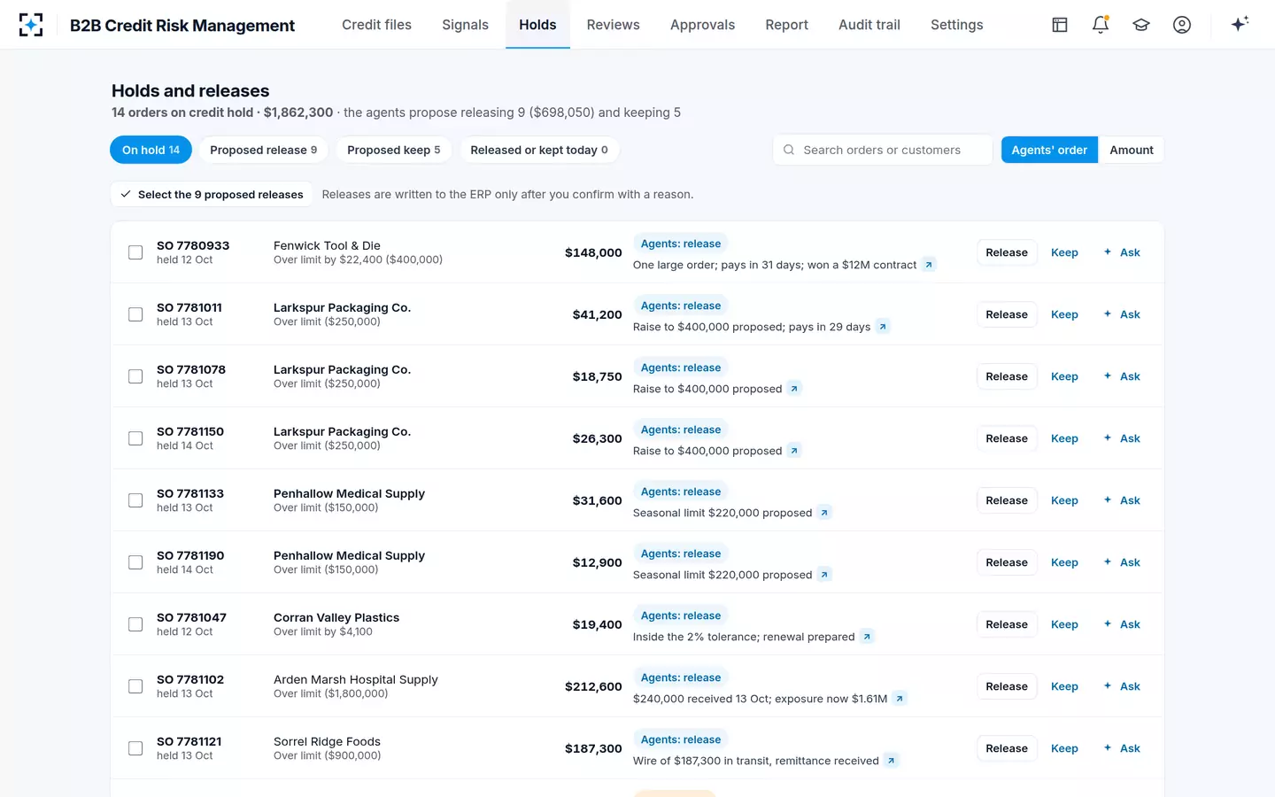Tick the checkbox for SO 7781011
Viewport: 1275px width, 797px height.
click(135, 314)
